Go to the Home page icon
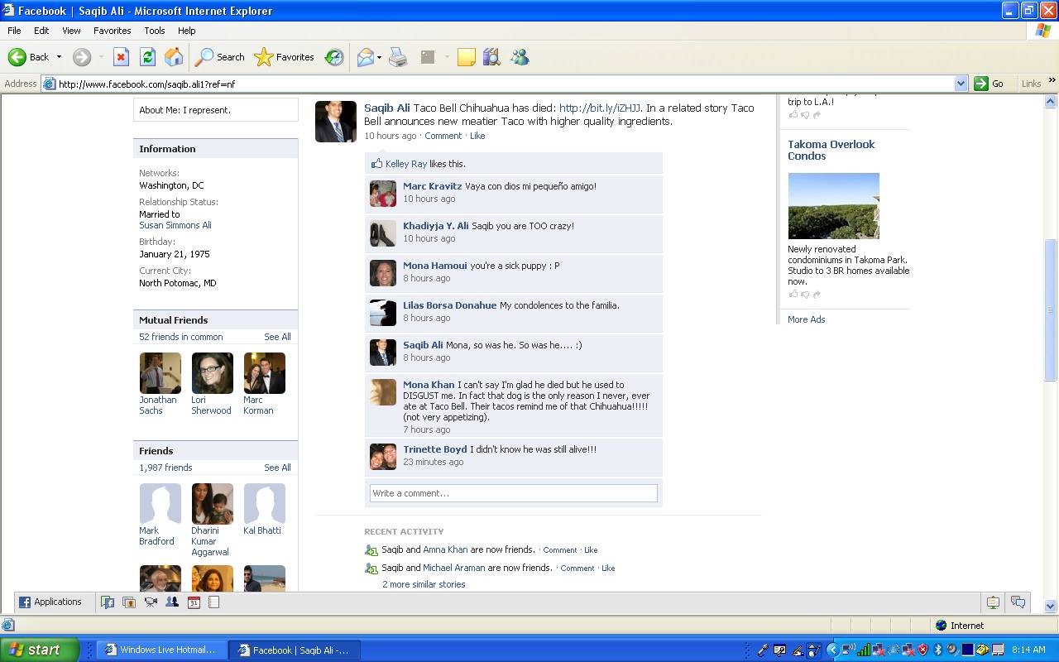Screen dimensions: 1059x662 (174, 57)
